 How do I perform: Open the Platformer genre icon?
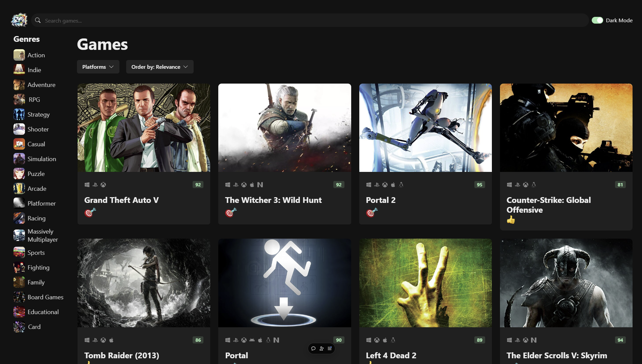pos(19,203)
